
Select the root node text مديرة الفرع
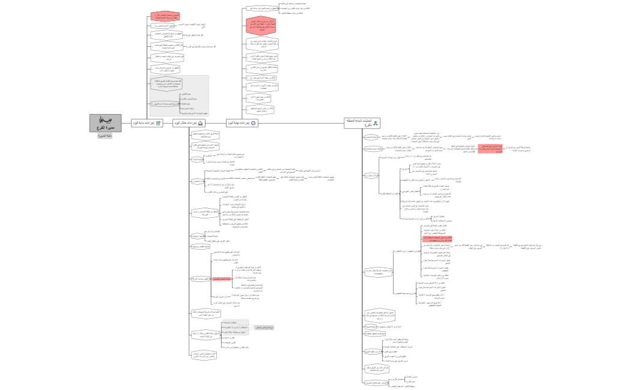coord(105,127)
